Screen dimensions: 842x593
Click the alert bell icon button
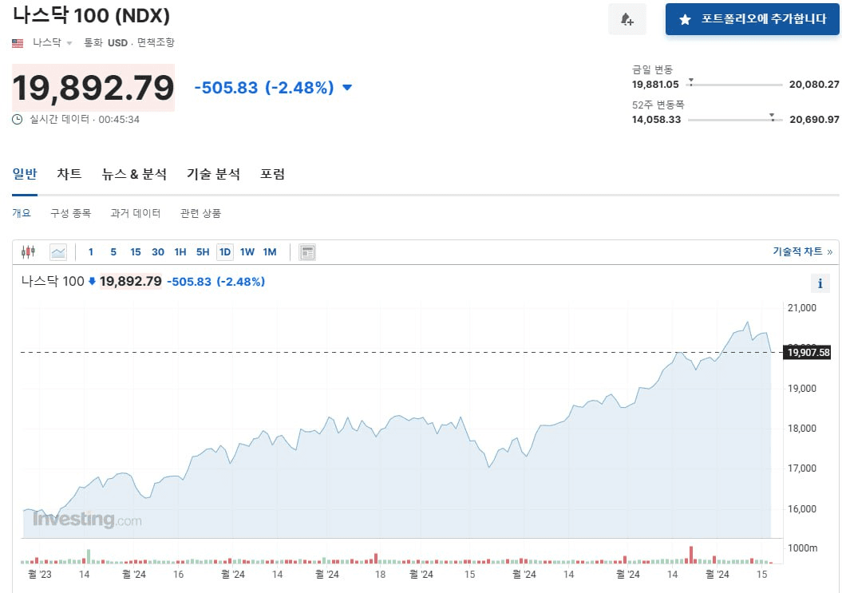point(627,20)
